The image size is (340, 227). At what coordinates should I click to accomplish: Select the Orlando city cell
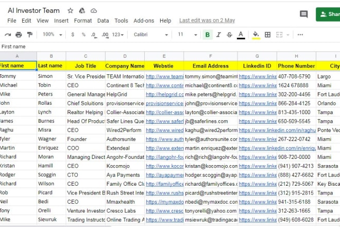point(328,103)
